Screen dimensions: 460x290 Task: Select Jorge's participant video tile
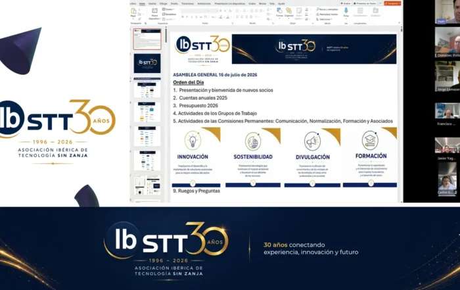448,76
